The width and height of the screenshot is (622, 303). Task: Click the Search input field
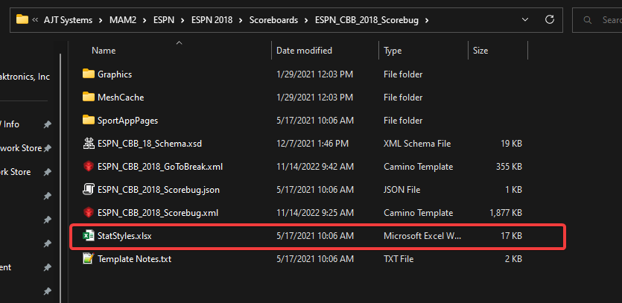[x=603, y=19]
